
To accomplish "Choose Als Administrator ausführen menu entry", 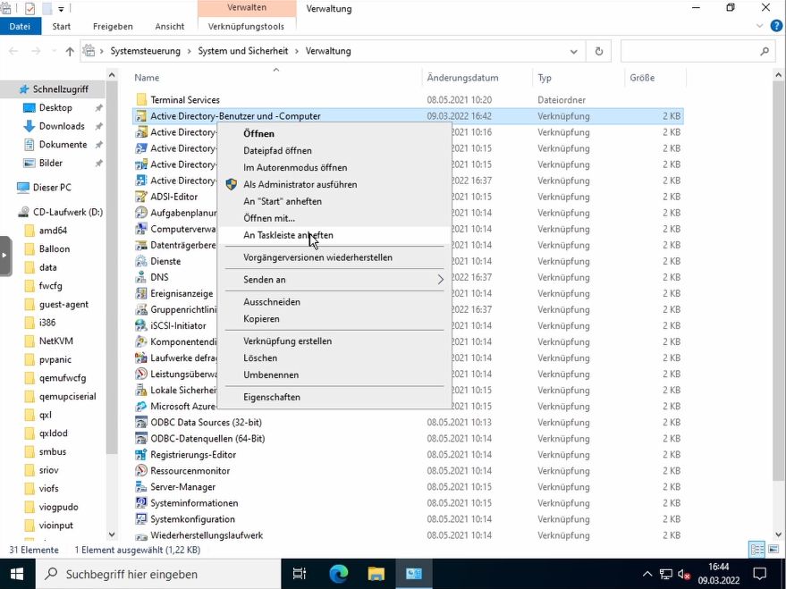I will coord(334,184).
